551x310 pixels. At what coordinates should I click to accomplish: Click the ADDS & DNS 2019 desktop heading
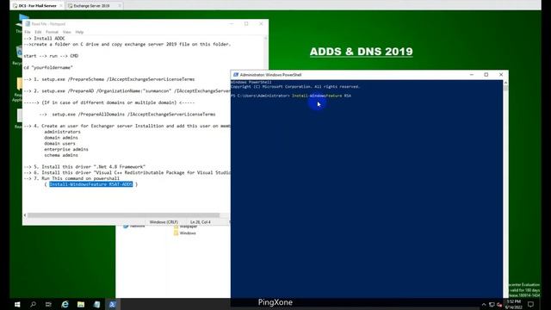[362, 52]
